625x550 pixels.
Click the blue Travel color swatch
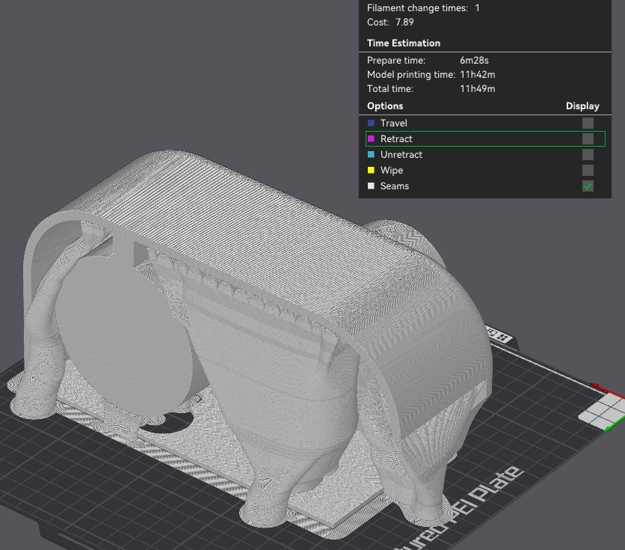[x=371, y=123]
